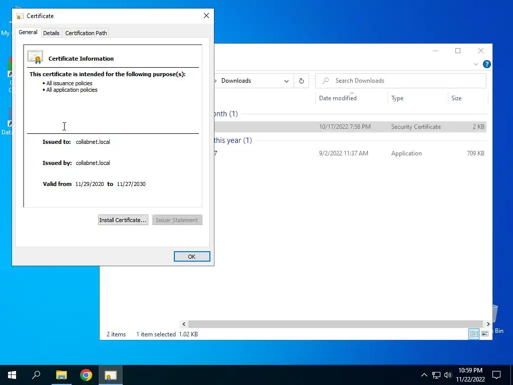Sort files by Date modified column
The width and height of the screenshot is (513, 385).
(338, 98)
